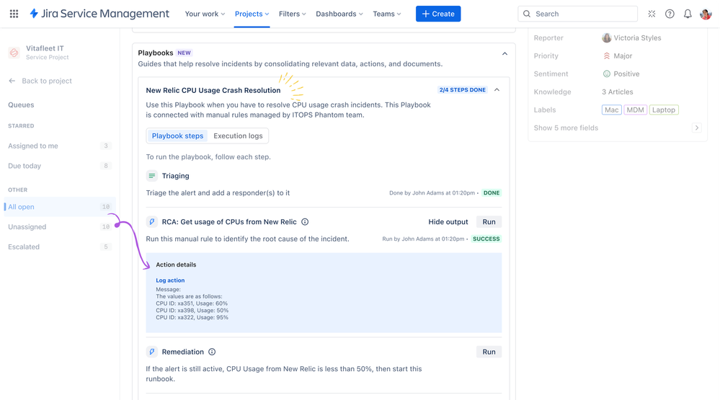Show info for RCA Get usage step

pyautogui.click(x=305, y=222)
